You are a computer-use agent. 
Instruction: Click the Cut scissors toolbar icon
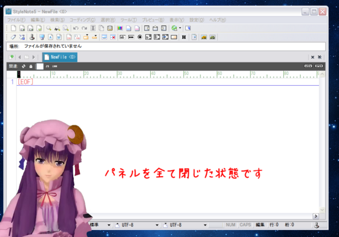[93, 28]
